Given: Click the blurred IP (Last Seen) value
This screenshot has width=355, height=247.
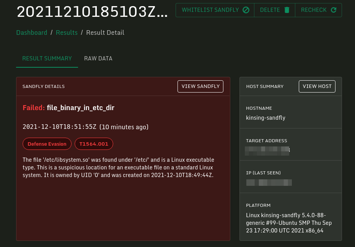Looking at the screenshot, I should (269, 182).
